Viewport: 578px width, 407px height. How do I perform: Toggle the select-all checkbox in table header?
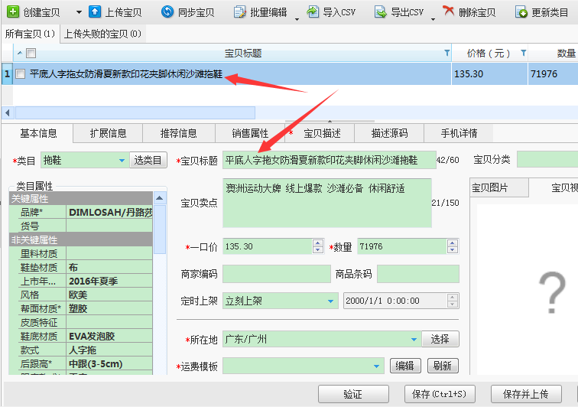pyautogui.click(x=31, y=54)
